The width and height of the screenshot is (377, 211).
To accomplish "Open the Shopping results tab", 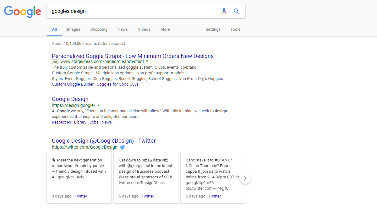I will pos(99,29).
